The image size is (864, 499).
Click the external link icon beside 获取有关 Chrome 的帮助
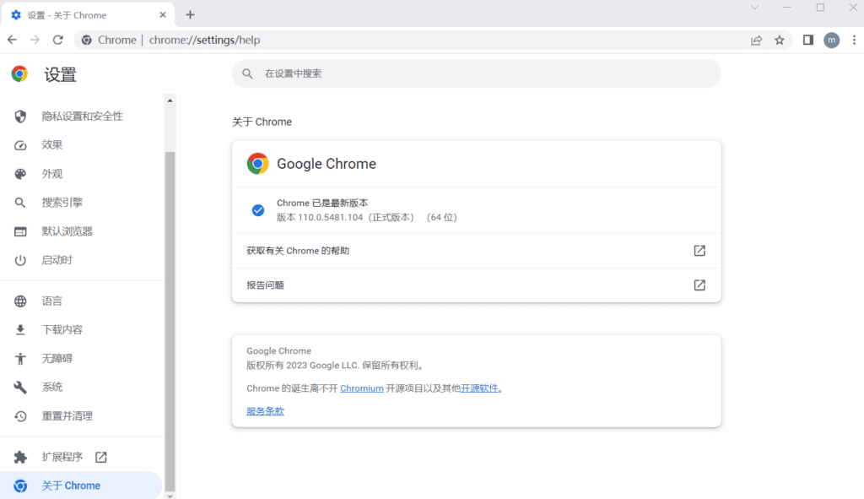pos(699,250)
